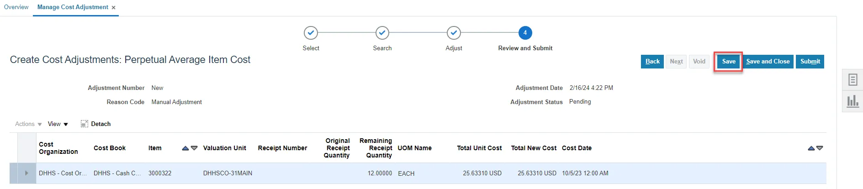863x189 pixels.
Task: Go to the Select step in train
Action: (x=311, y=33)
